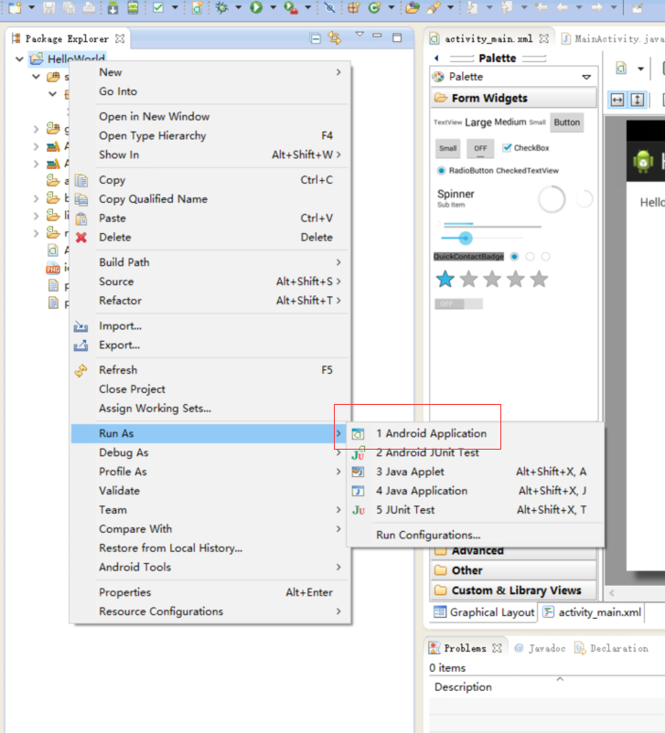Image resolution: width=665 pixels, height=733 pixels.
Task: Click the green Run toolbar icon
Action: (257, 7)
